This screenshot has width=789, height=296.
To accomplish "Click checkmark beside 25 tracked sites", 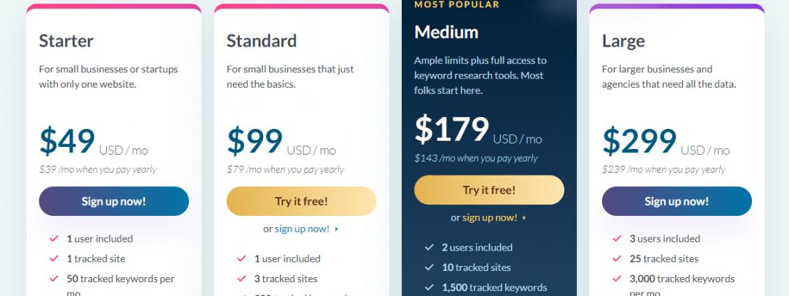I will pos(617,258).
